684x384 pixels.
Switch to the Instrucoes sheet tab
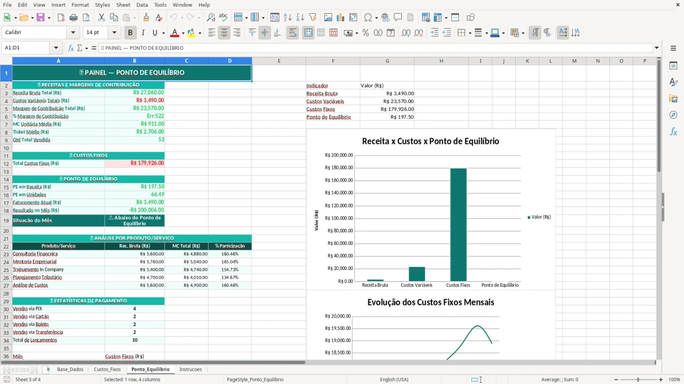[191, 369]
